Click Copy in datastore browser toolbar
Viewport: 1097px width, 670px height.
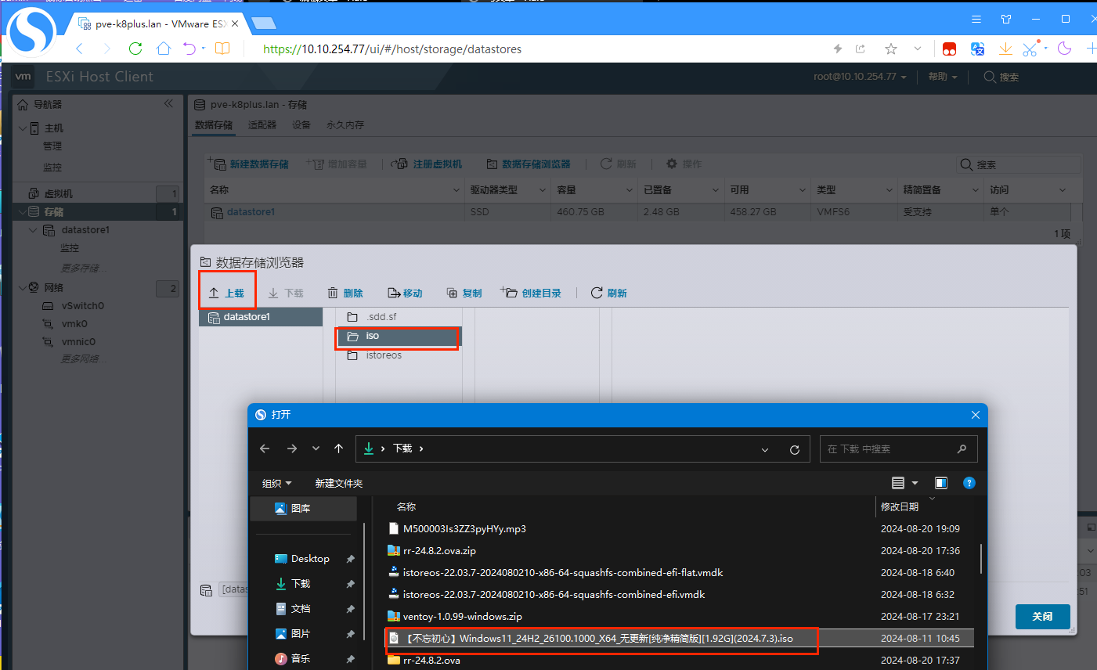click(x=464, y=293)
